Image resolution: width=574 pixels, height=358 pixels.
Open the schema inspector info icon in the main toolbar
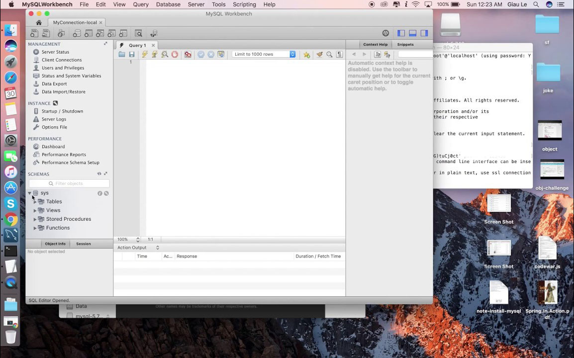pos(61,33)
